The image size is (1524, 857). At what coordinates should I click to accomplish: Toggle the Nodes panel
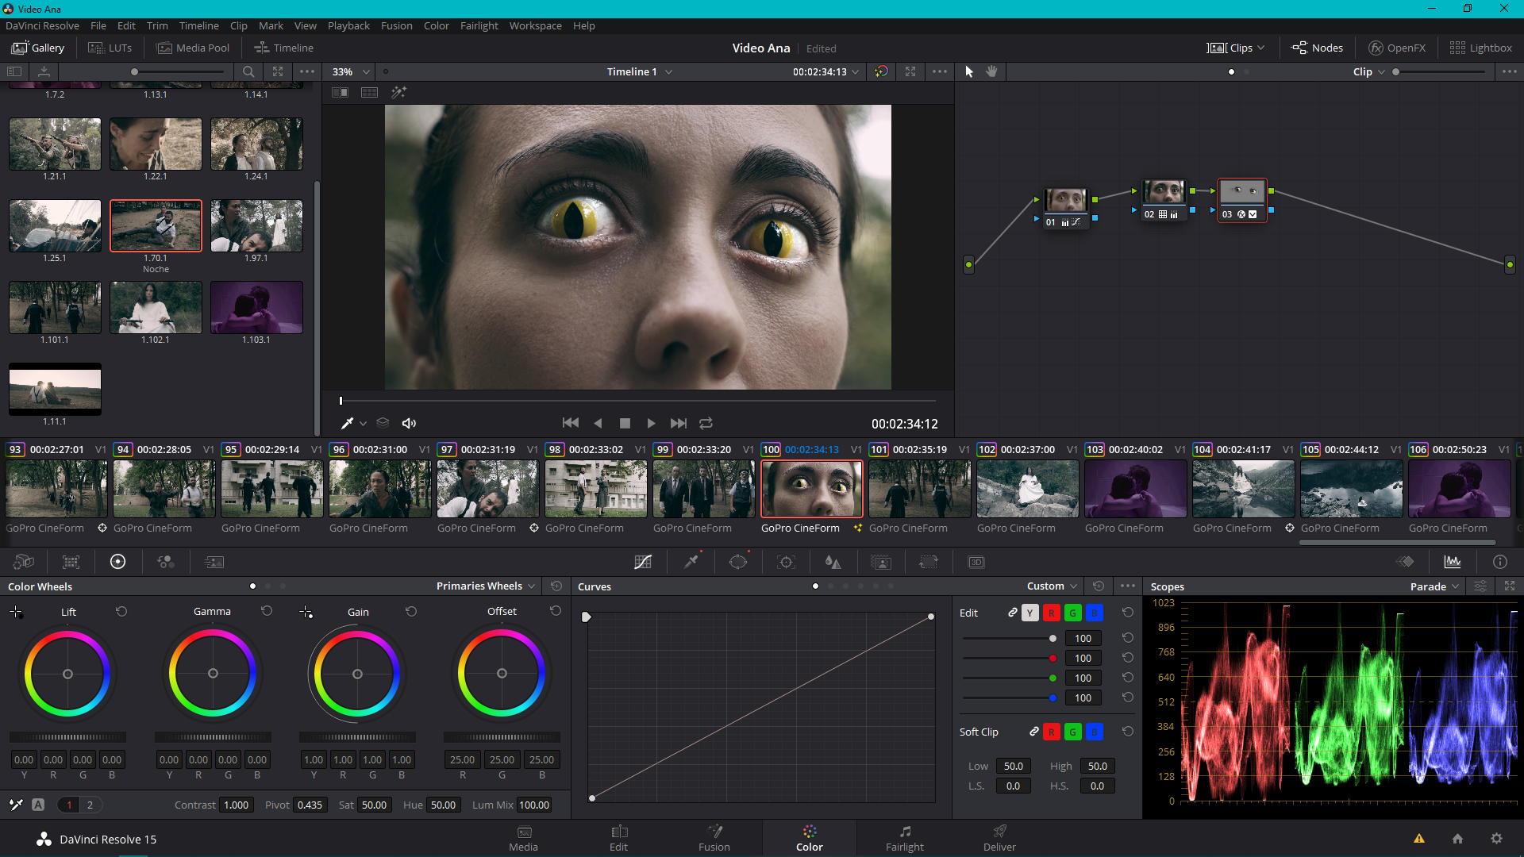click(x=1317, y=48)
